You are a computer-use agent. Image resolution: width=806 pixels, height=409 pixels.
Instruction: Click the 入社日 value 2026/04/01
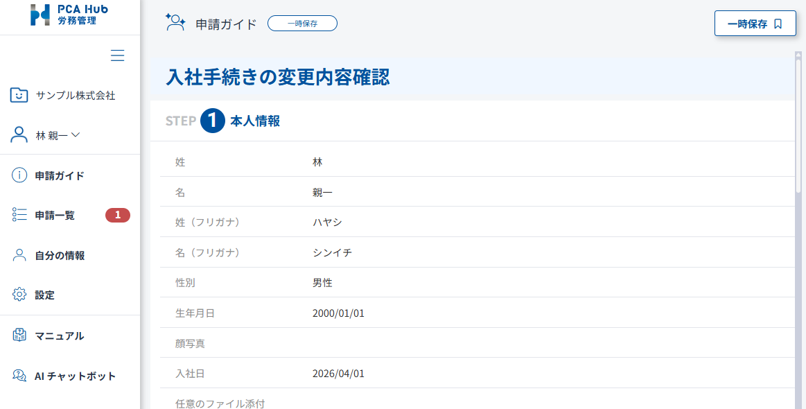(338, 374)
